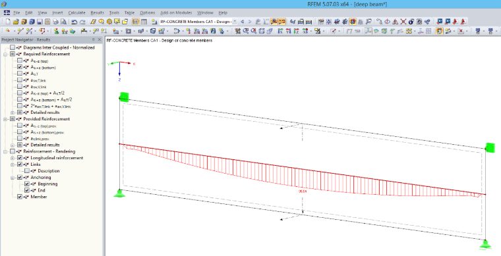Screen dimensions: 501x256
Task: Click the New line tool icon
Action: click(x=20, y=31)
